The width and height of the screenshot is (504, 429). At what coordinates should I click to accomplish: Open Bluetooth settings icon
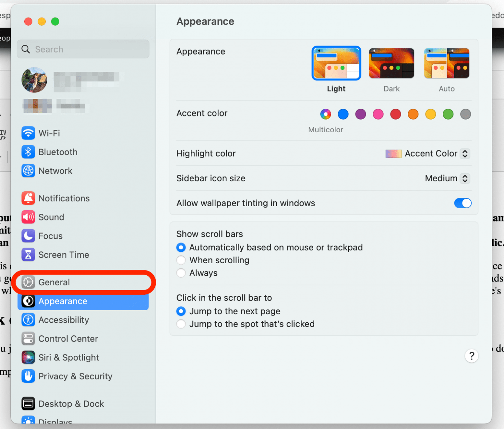pyautogui.click(x=28, y=152)
